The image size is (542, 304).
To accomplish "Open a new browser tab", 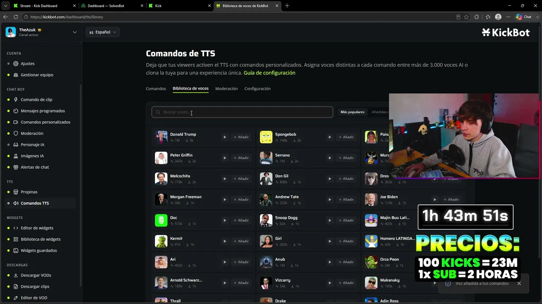I will [287, 6].
